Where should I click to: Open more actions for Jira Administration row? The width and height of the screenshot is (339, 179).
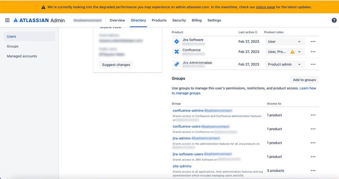click(313, 64)
